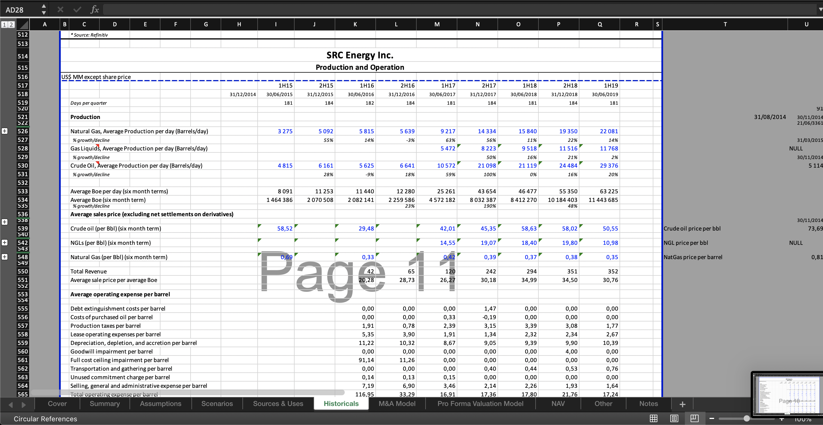Open the M&A Model sheet tab
Image resolution: width=823 pixels, height=425 pixels.
coord(397,404)
